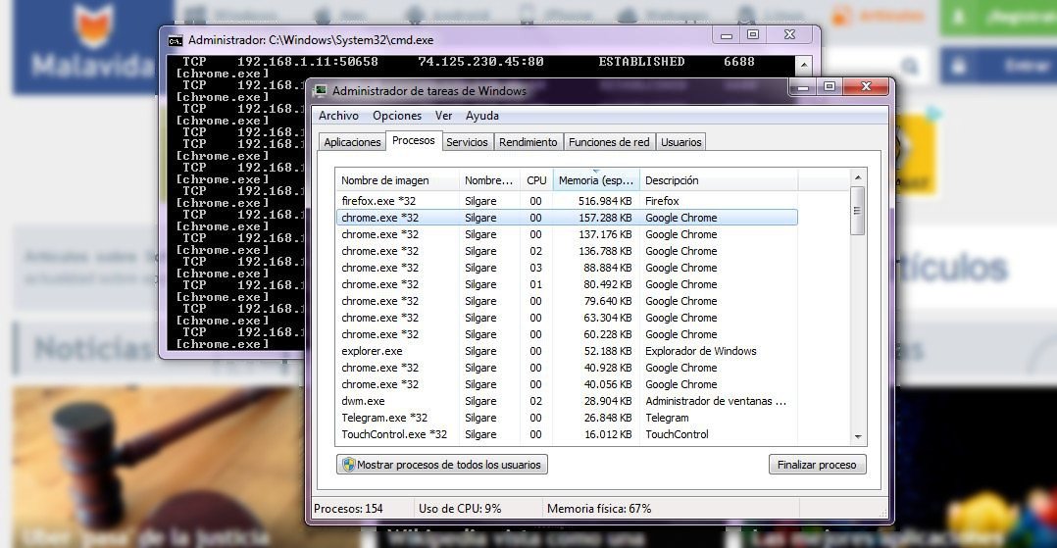Click the 74.125.230.45:80 address in cmd
Viewport: 1057px width, 548px height.
480,62
